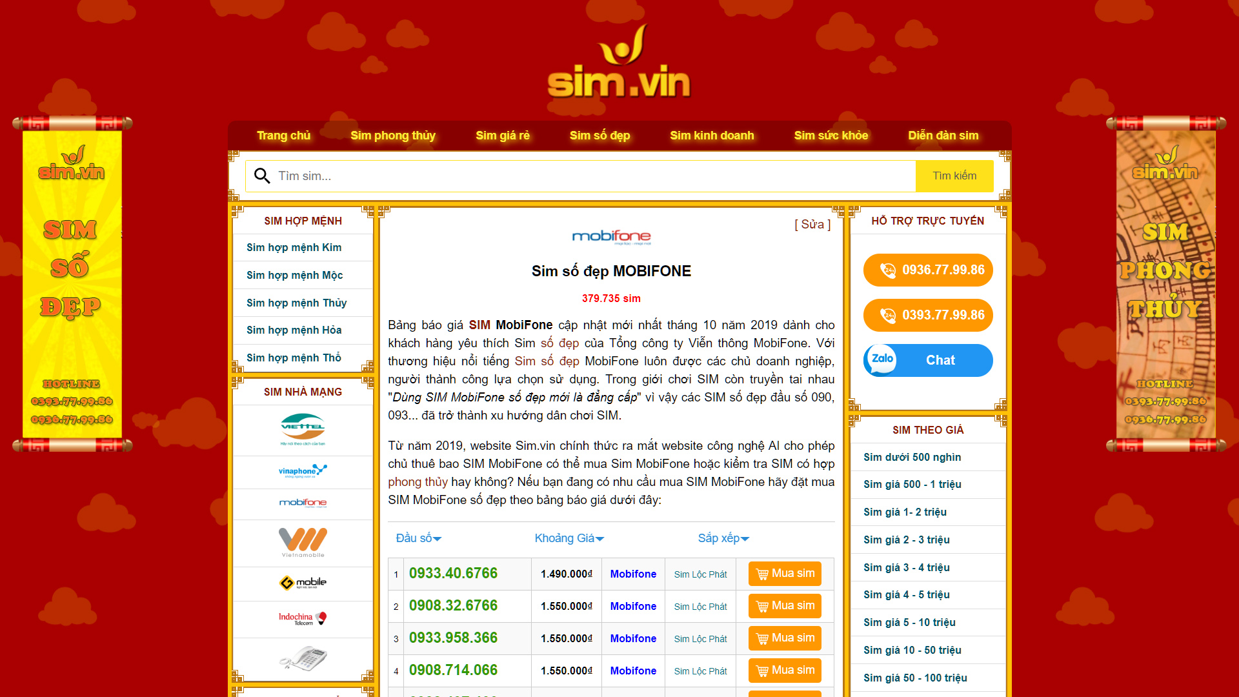
Task: Click the Gmobile operator icon
Action: tap(301, 580)
